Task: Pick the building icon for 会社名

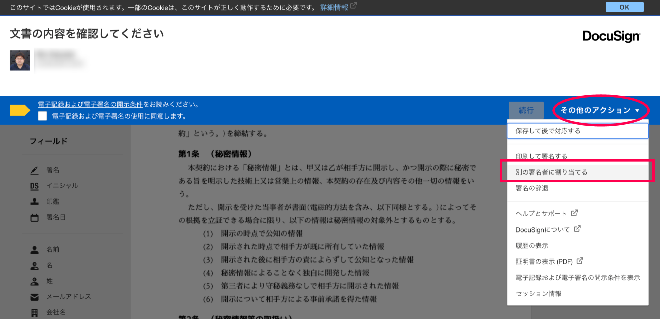Action: point(34,313)
